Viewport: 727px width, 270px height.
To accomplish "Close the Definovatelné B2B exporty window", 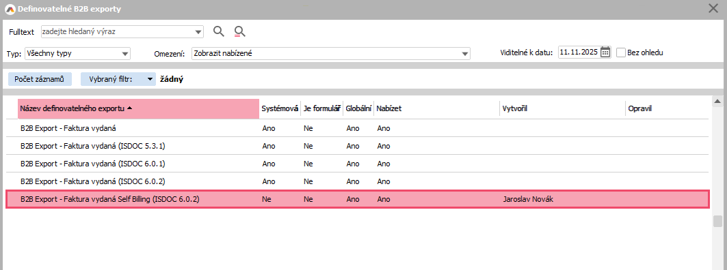I will pyautogui.click(x=713, y=8).
